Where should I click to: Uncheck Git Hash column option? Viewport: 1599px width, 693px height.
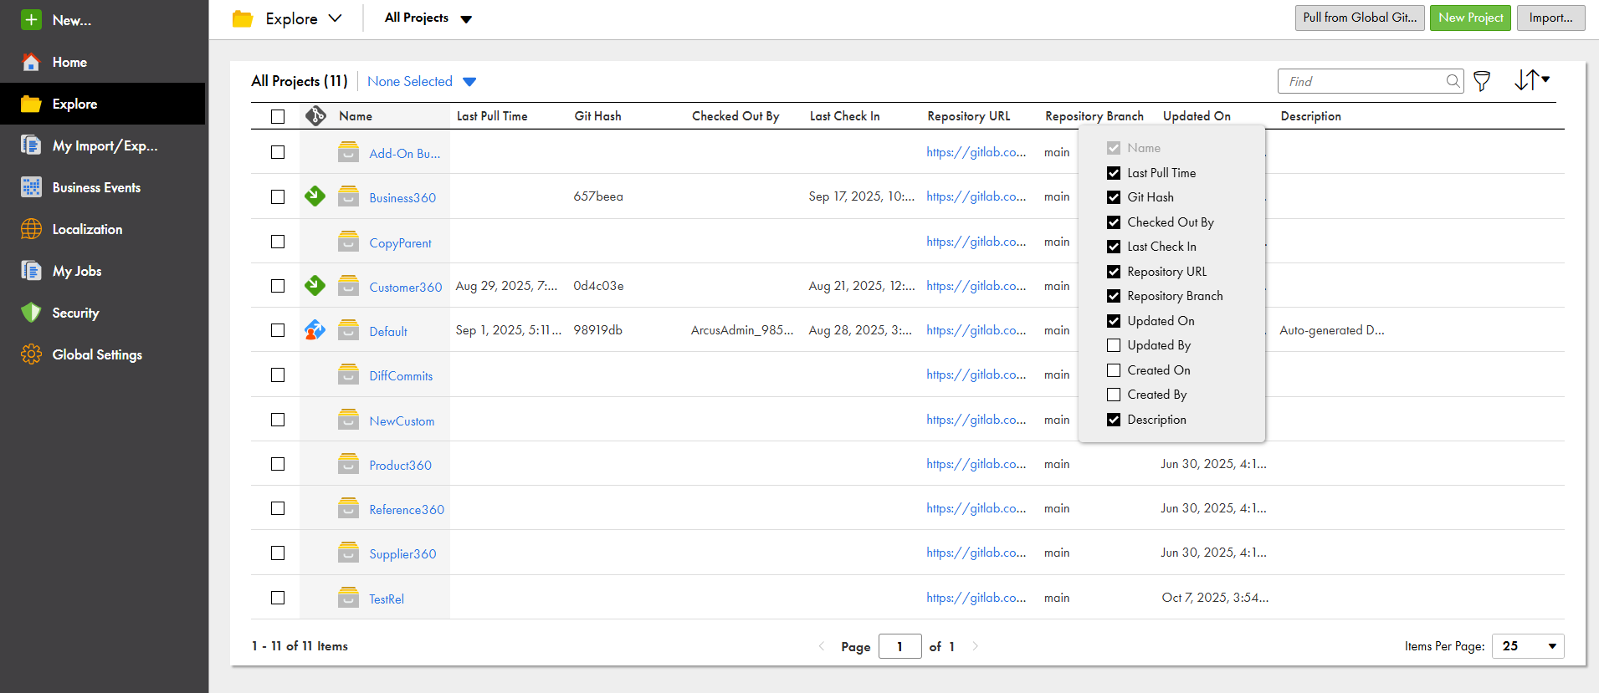1114,197
